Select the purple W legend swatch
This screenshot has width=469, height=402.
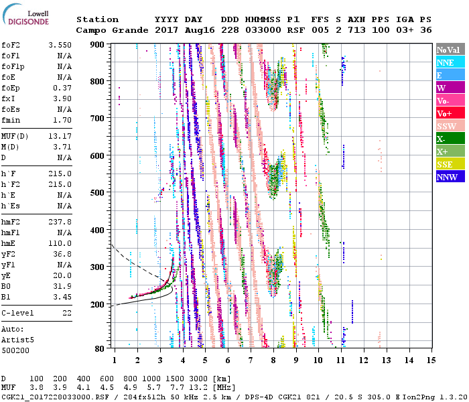pos(450,88)
